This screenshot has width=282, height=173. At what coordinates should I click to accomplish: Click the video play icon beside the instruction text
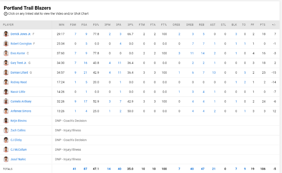[6, 14]
